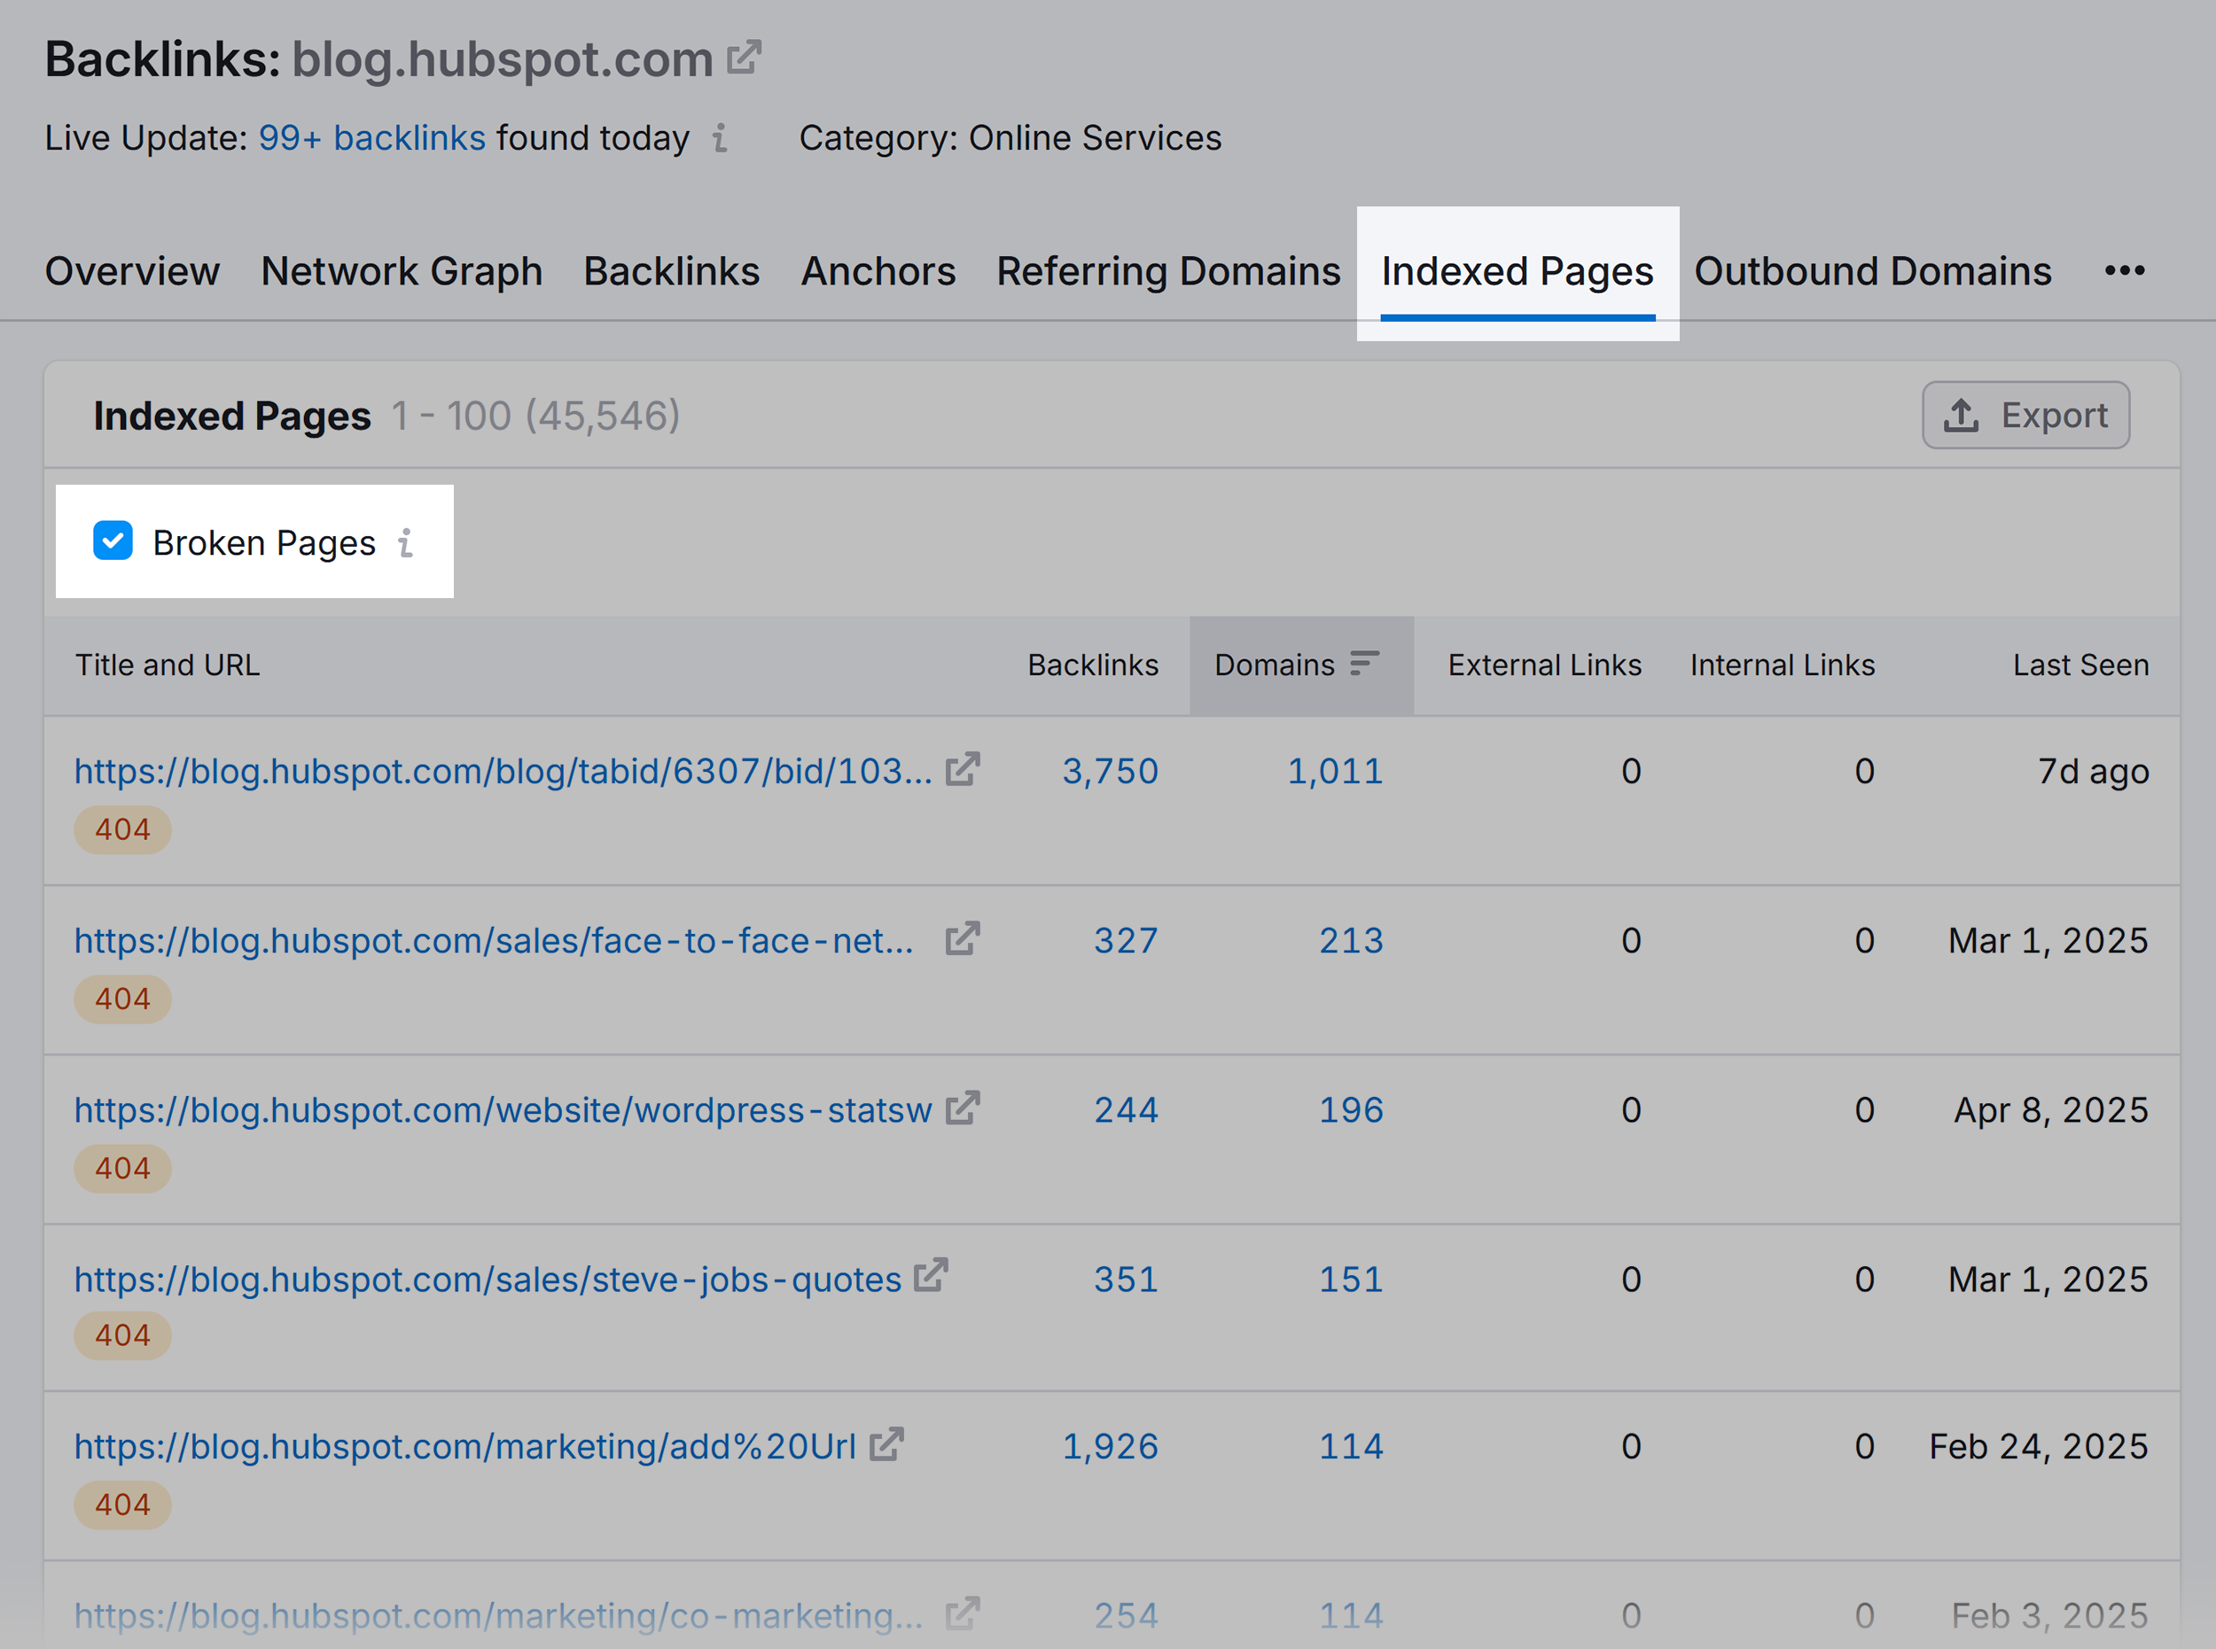Screen dimensions: 2216x1649
Task: Click the 254 backlinks count
Action: pyautogui.click(x=1126, y=1615)
